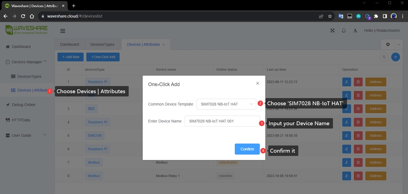
Task: Open the Common Device Template dropdown
Action: click(x=226, y=104)
